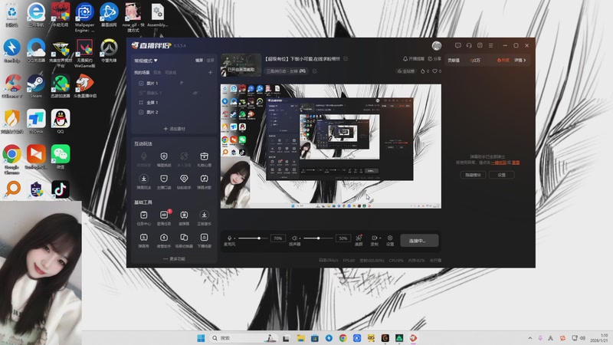Open the shield 幅度挑战 challenge feature
613x345 pixels.
pyautogui.click(x=164, y=159)
